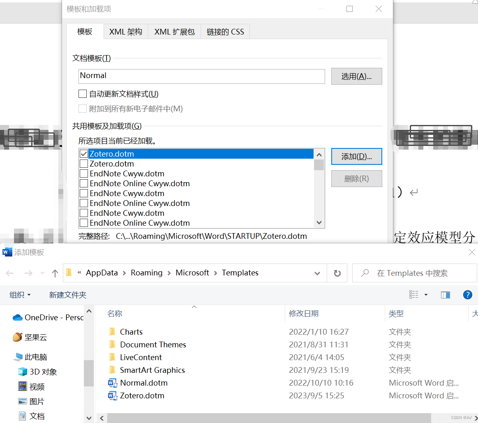Open the recent locations dropdown arrow
This screenshot has width=478, height=423.
pyautogui.click(x=42, y=273)
